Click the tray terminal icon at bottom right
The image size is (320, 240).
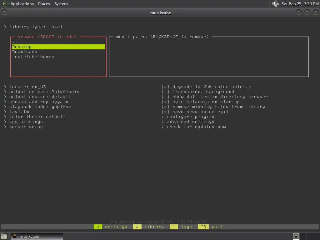point(296,236)
